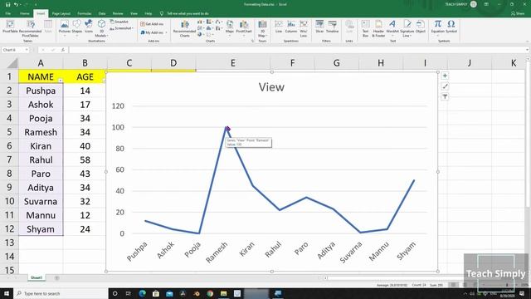531x299 pixels.
Task: Switch to the Formulas tab
Action: click(x=85, y=13)
